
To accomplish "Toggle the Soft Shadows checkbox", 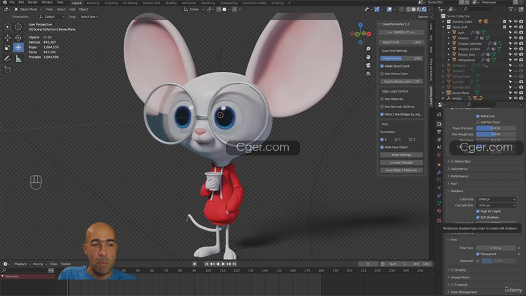I will pyautogui.click(x=478, y=218).
